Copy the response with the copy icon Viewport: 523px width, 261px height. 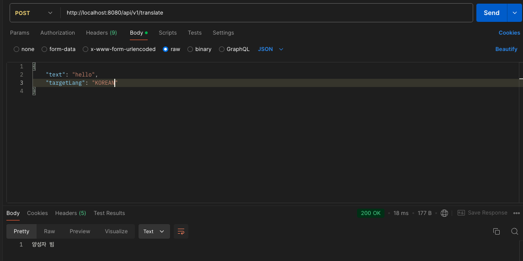(x=496, y=231)
